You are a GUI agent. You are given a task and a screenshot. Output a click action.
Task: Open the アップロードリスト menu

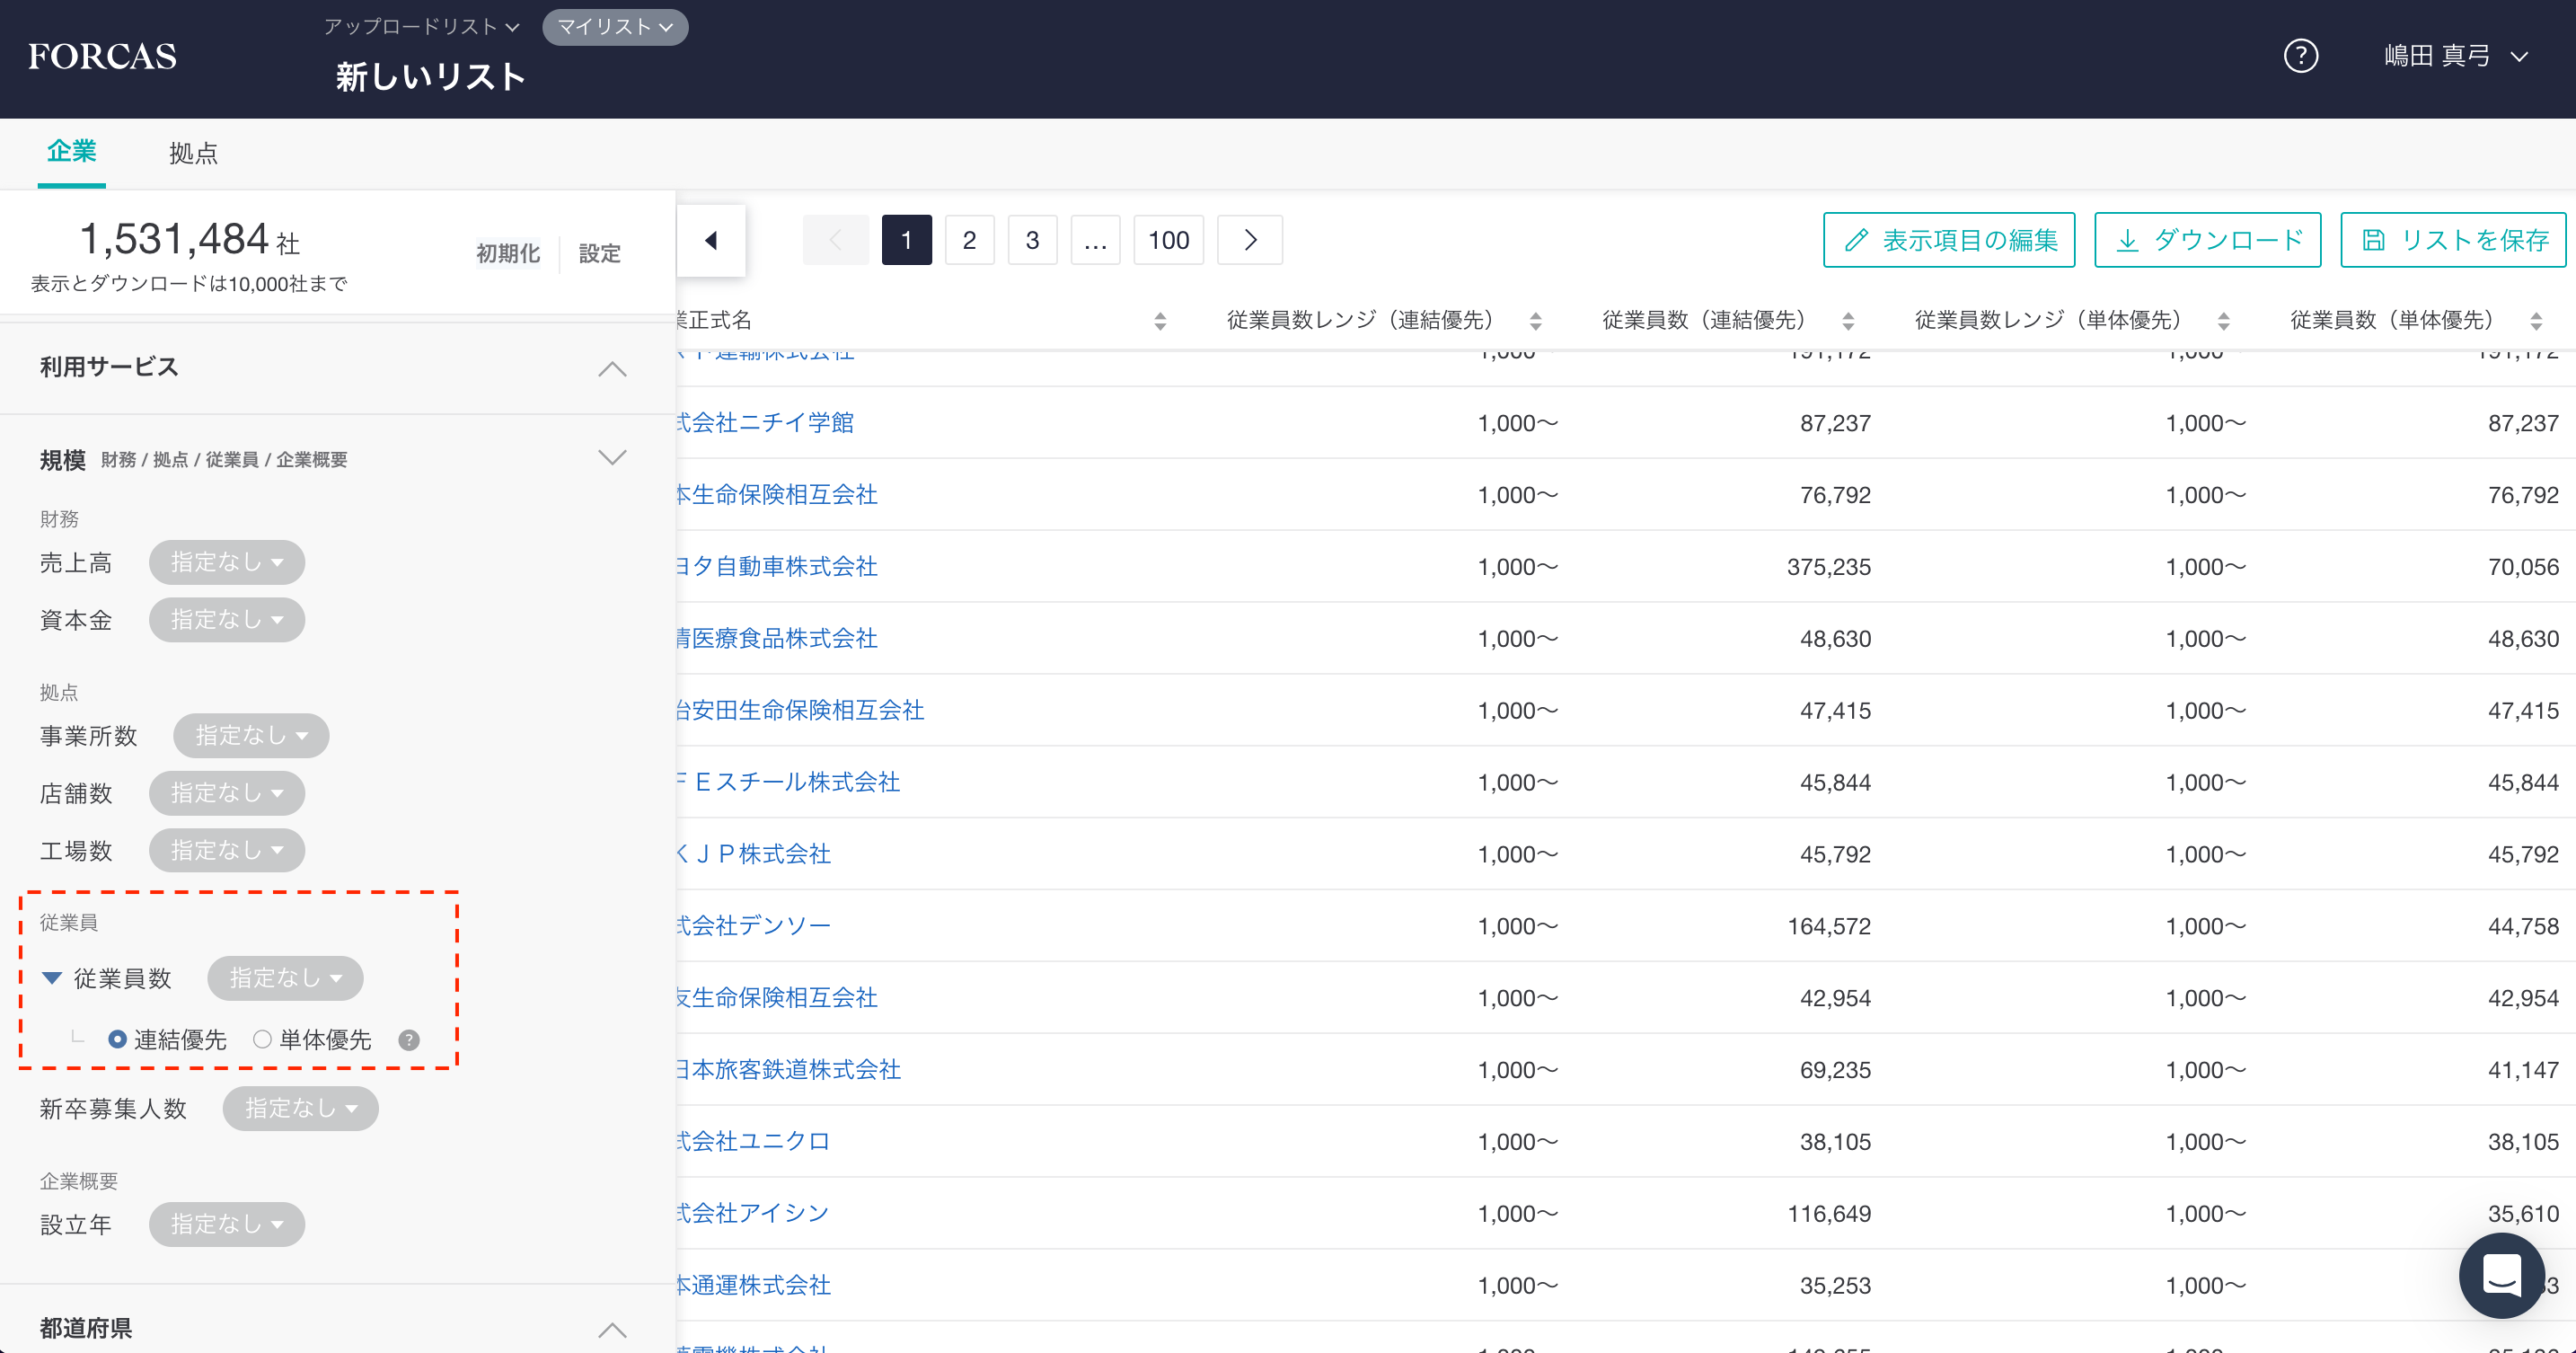[421, 27]
